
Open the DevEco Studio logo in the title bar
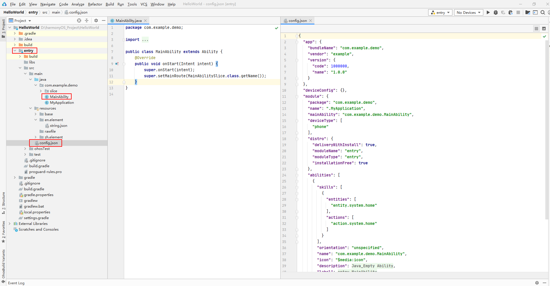(x=4, y=4)
